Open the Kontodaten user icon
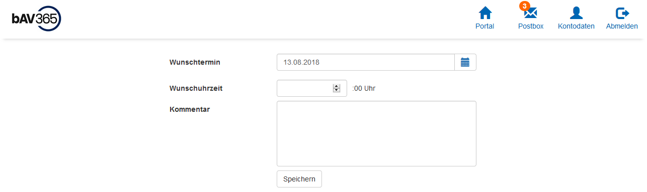Image resolution: width=647 pixels, height=192 pixels. coord(576,13)
